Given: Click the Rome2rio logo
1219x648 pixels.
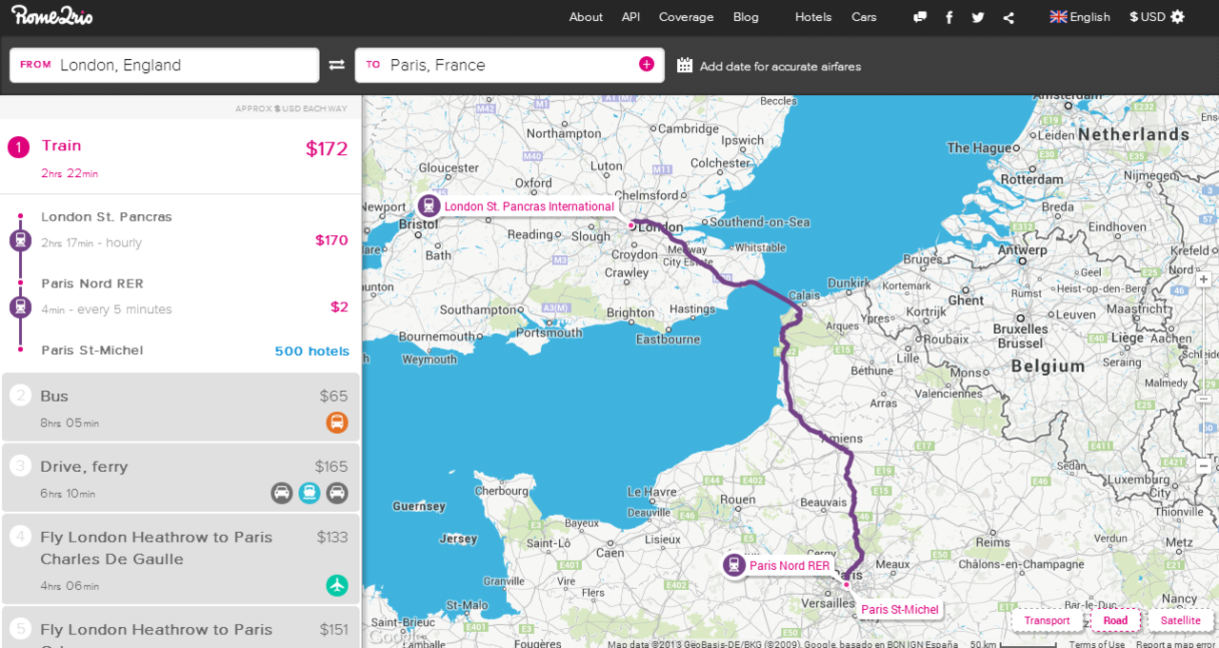Looking at the screenshot, I should (x=52, y=15).
